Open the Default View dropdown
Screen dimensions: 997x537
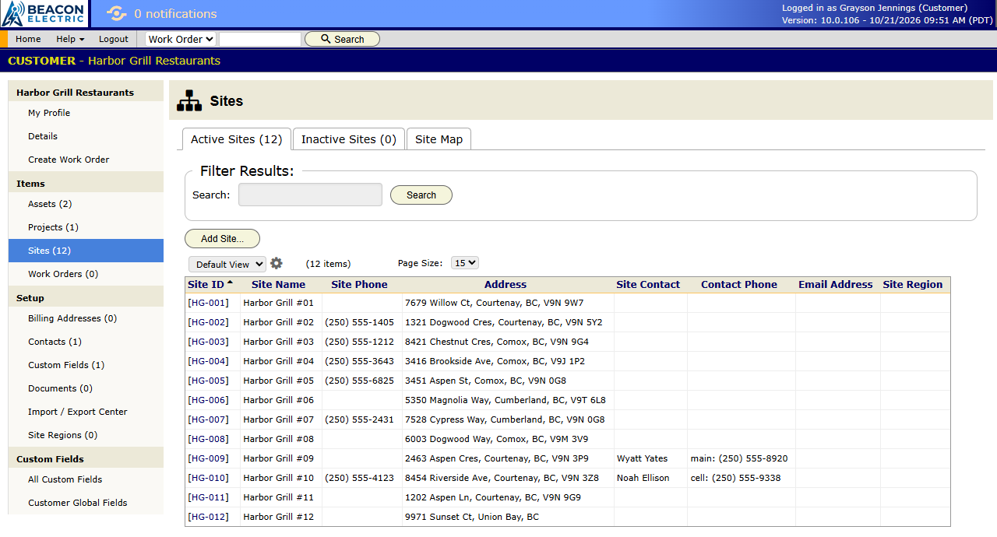click(x=227, y=265)
